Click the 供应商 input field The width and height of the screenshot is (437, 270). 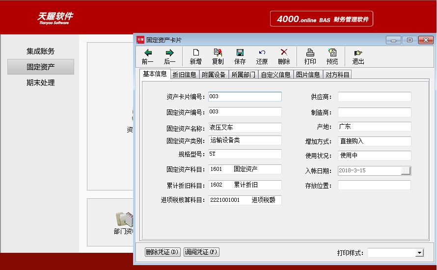pyautogui.click(x=374, y=97)
